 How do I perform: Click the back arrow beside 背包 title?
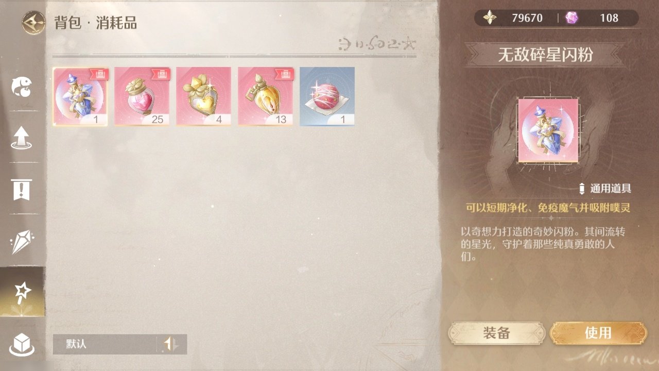[x=33, y=23]
